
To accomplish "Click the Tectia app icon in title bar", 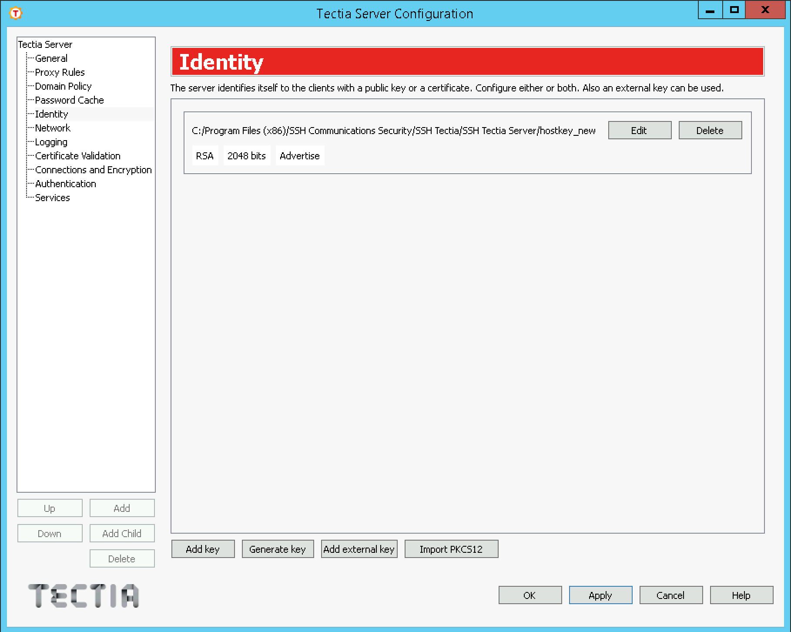I will [16, 13].
